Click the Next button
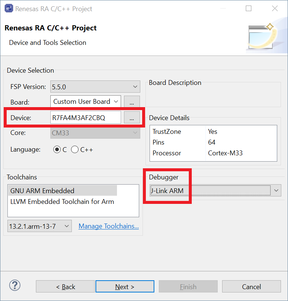The image size is (288, 301). click(x=125, y=287)
